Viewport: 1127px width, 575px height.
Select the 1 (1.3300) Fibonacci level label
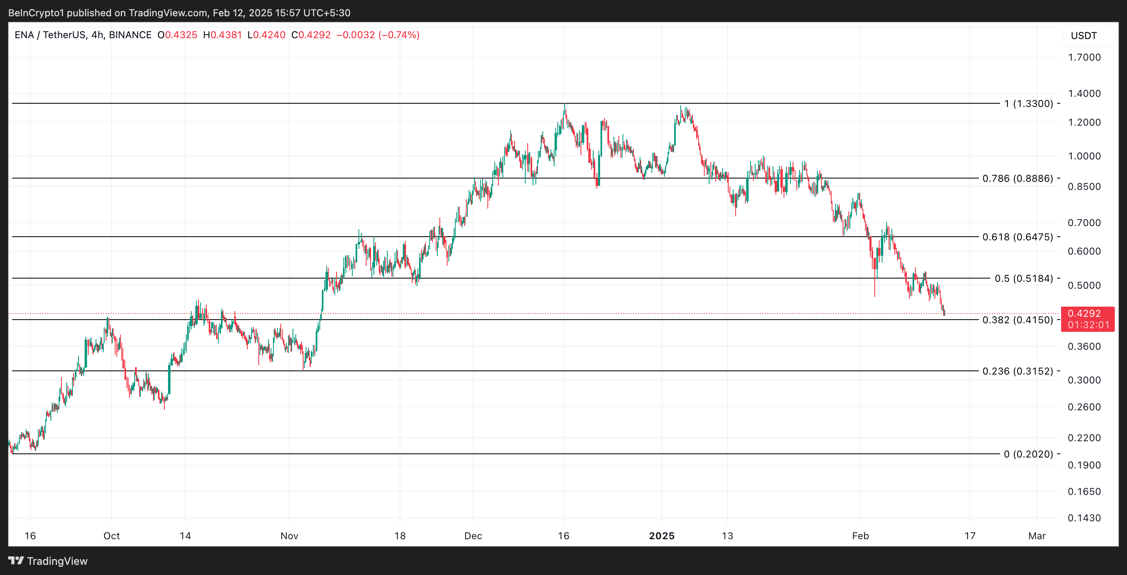click(1028, 104)
